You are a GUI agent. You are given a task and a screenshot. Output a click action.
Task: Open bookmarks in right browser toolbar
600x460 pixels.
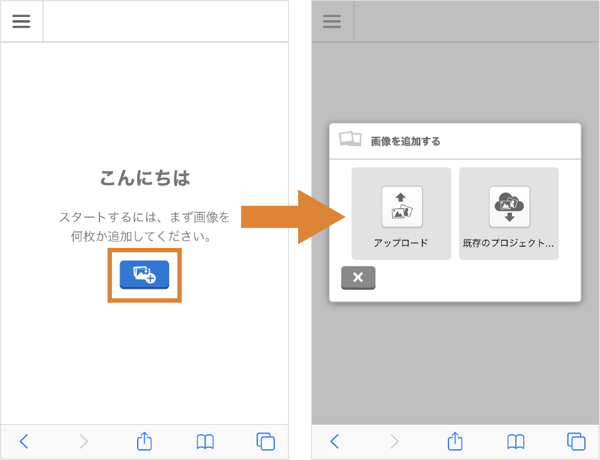(516, 442)
